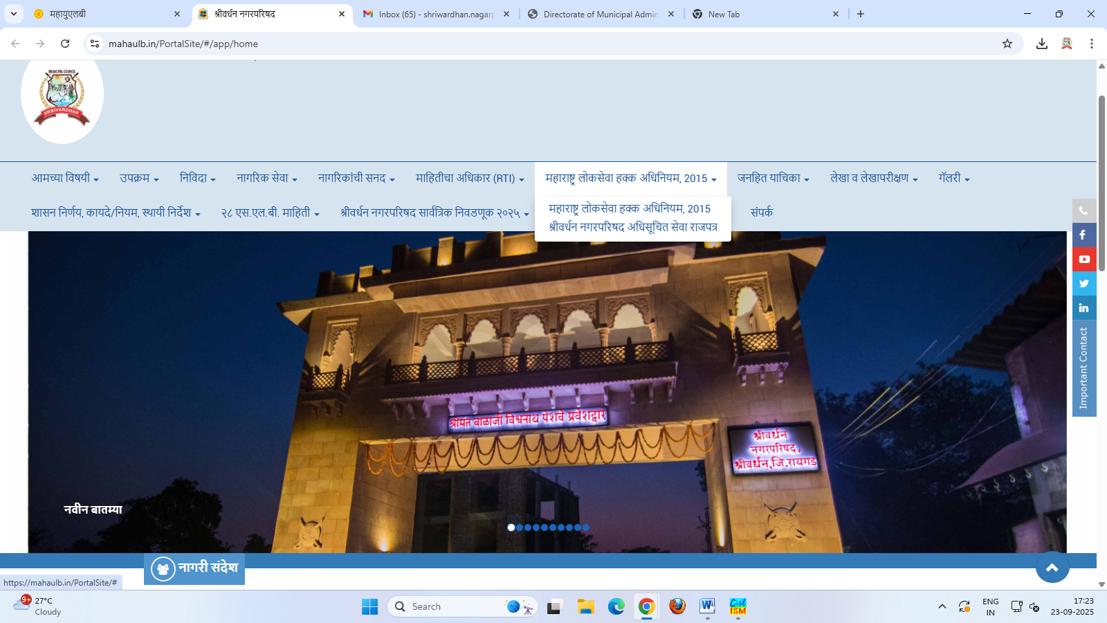The width and height of the screenshot is (1107, 623).
Task: Click the संपर्क contact link
Action: pos(761,212)
